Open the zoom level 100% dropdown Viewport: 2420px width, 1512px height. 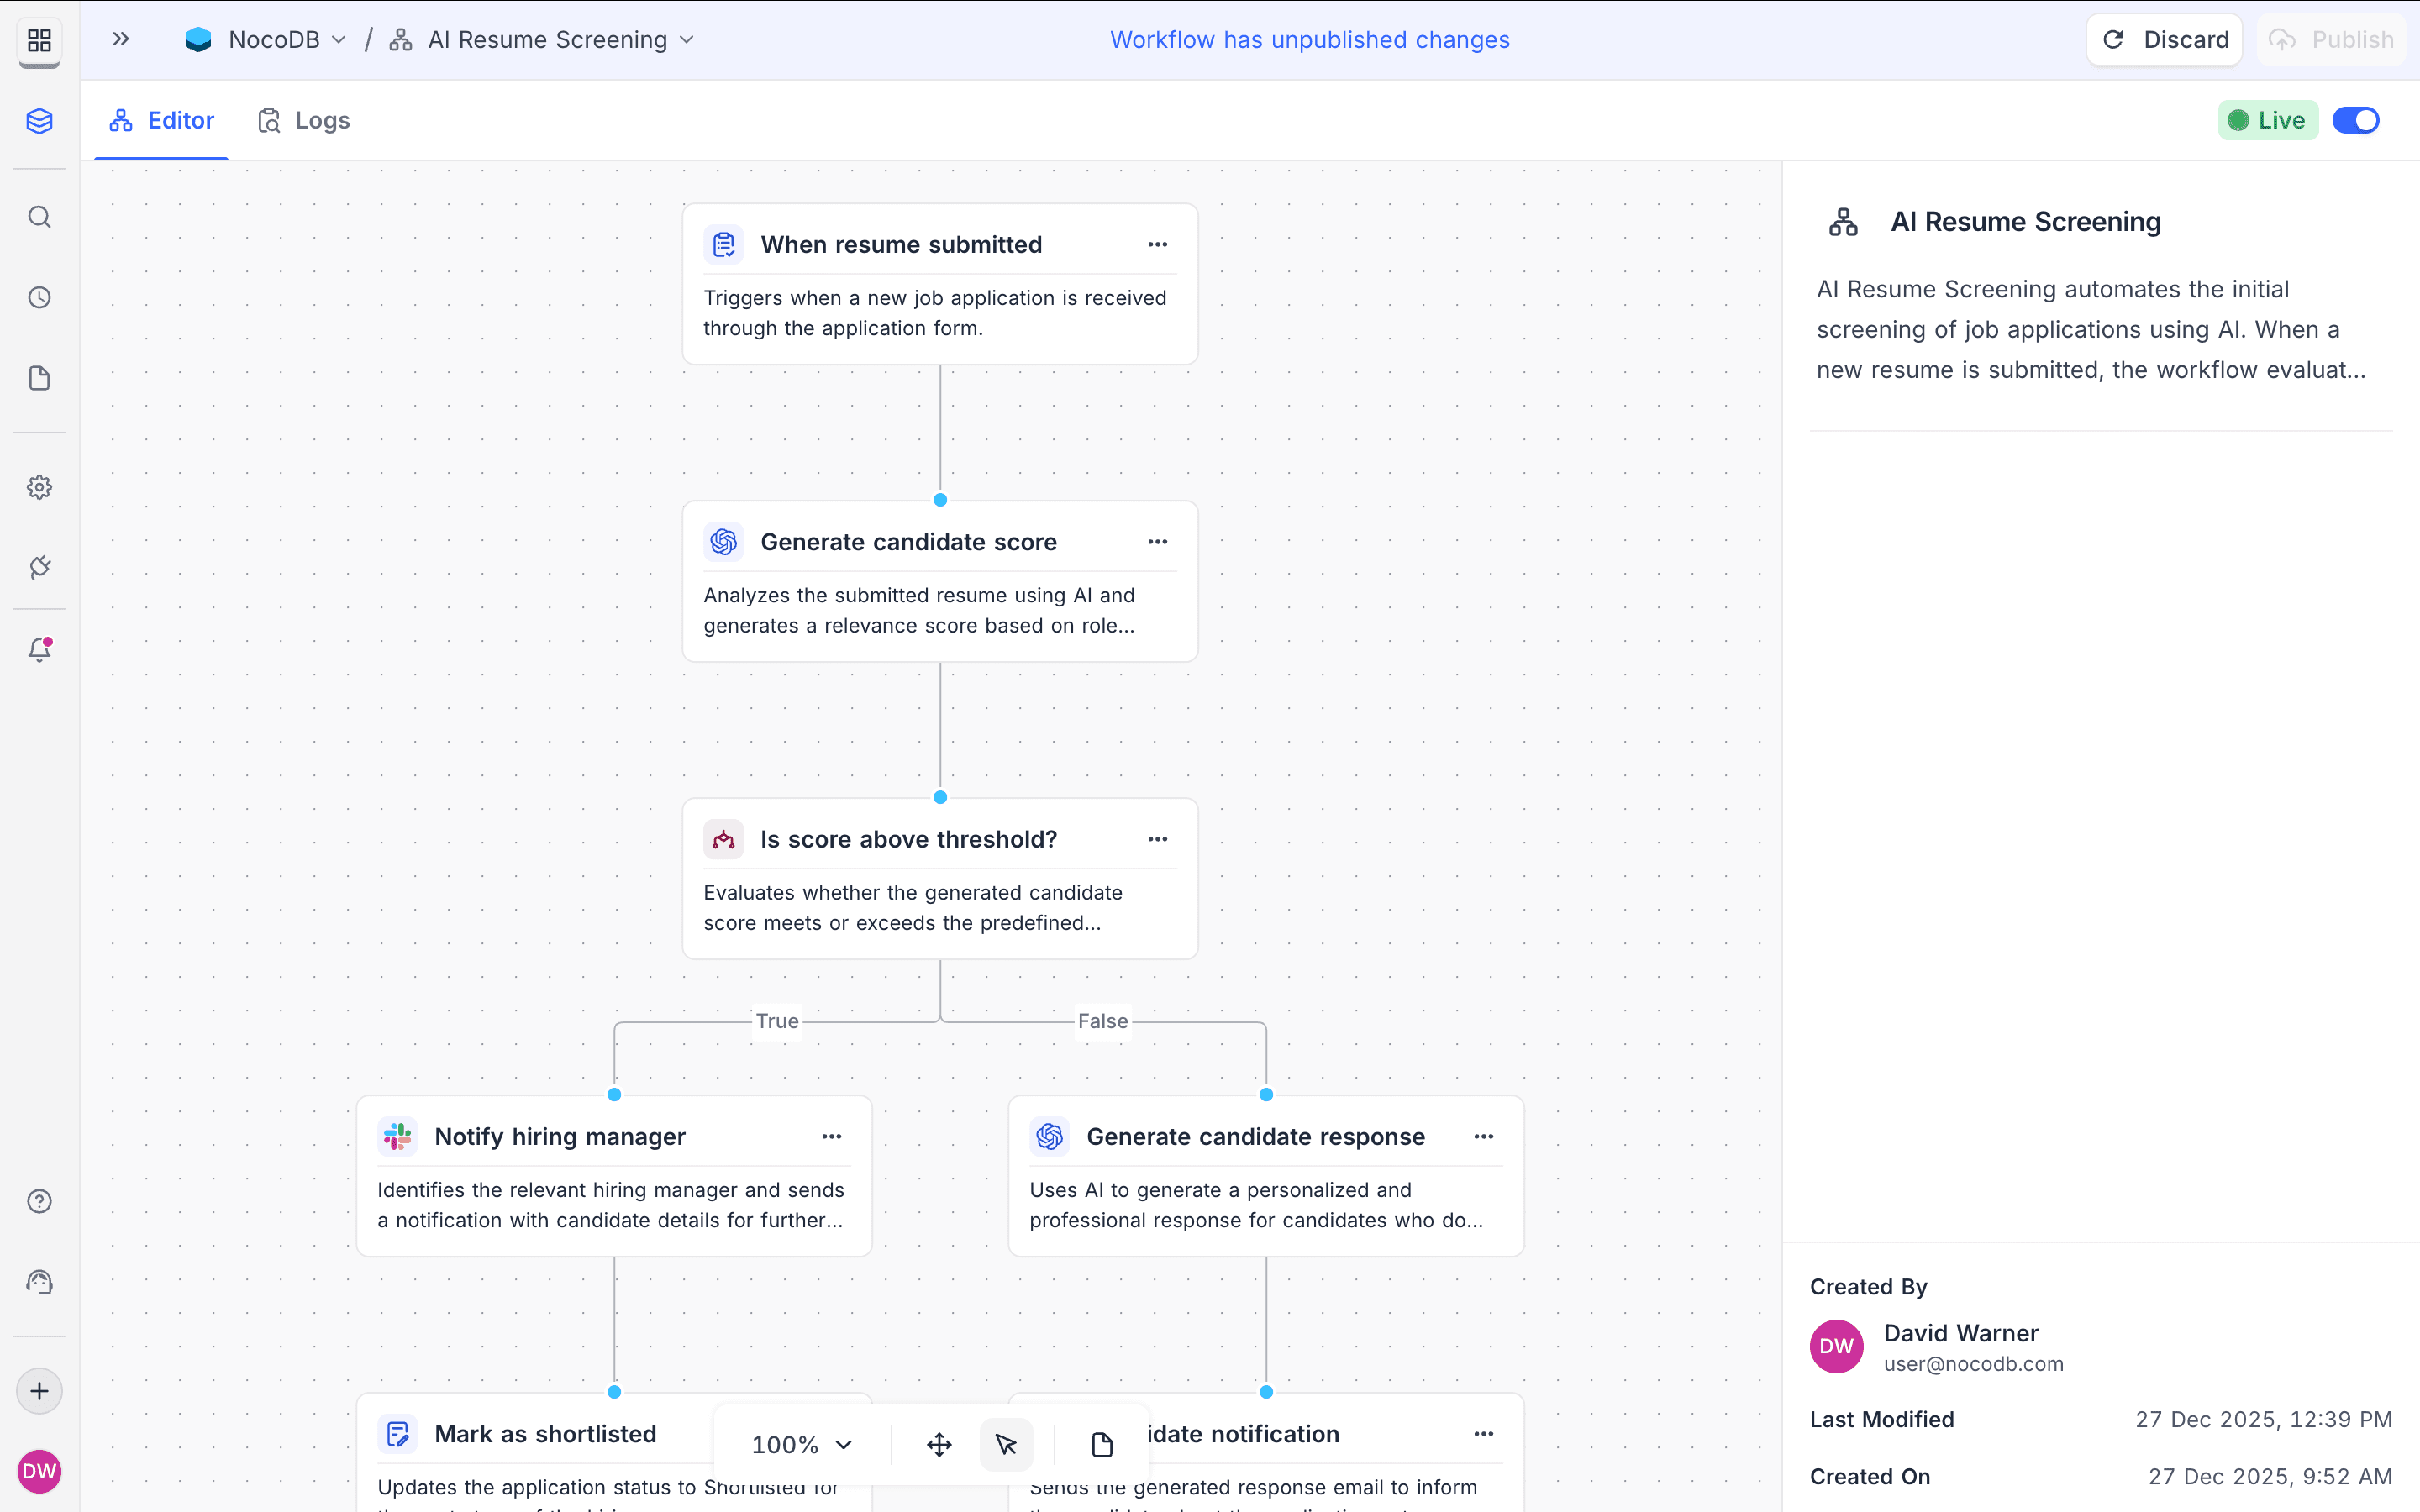click(x=800, y=1444)
